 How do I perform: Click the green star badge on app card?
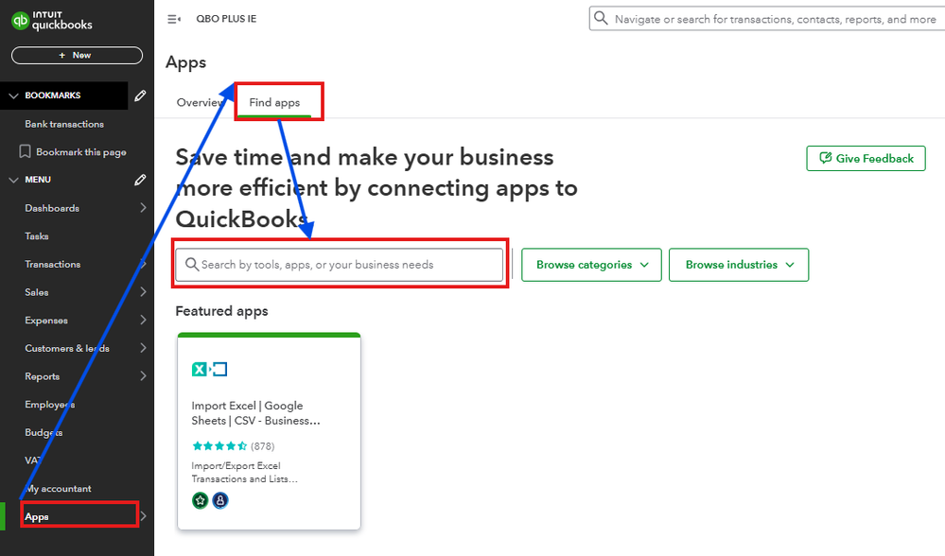click(x=201, y=500)
